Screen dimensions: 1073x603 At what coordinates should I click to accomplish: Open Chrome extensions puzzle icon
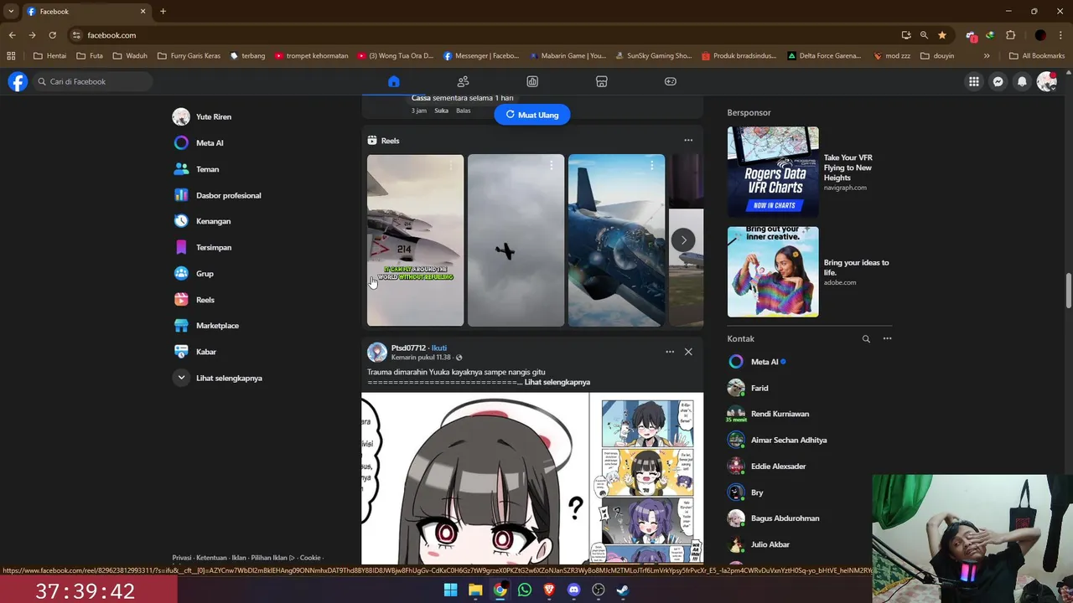click(x=1010, y=35)
